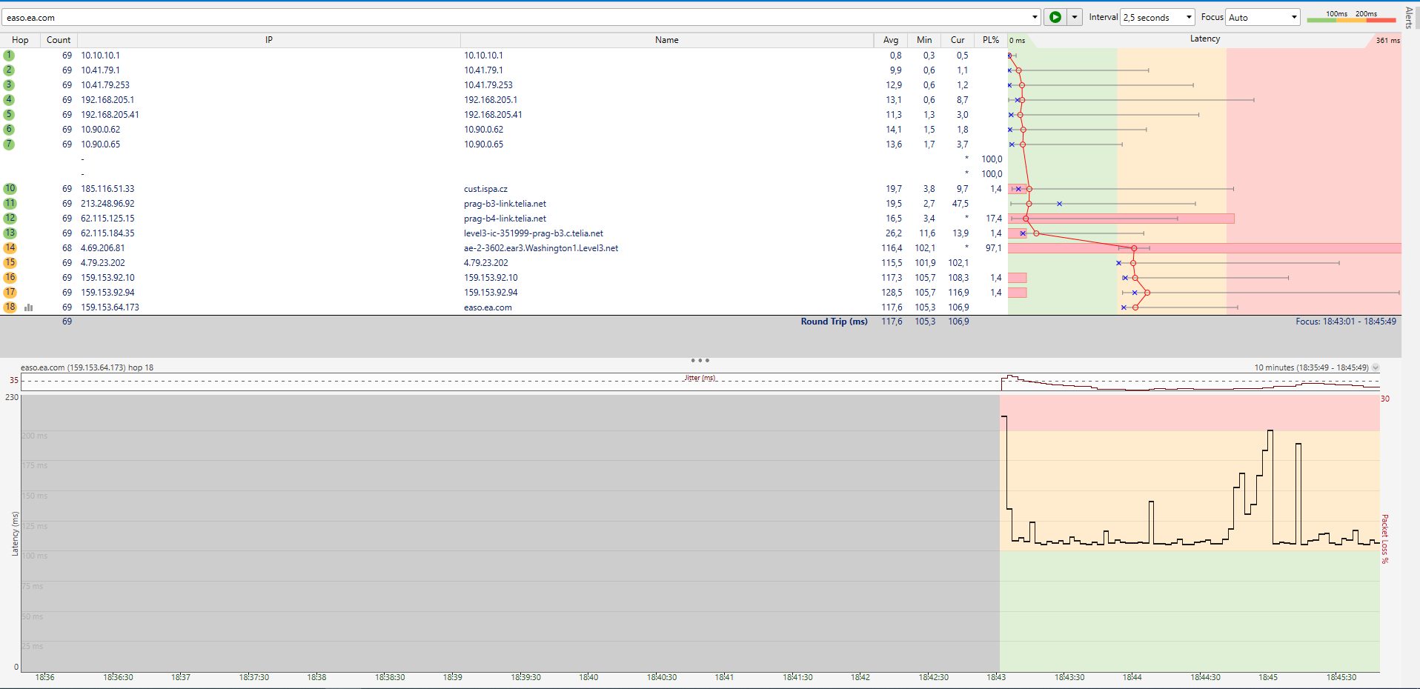1420x689 pixels.
Task: Open the Alerts side tab
Action: [x=1409, y=16]
